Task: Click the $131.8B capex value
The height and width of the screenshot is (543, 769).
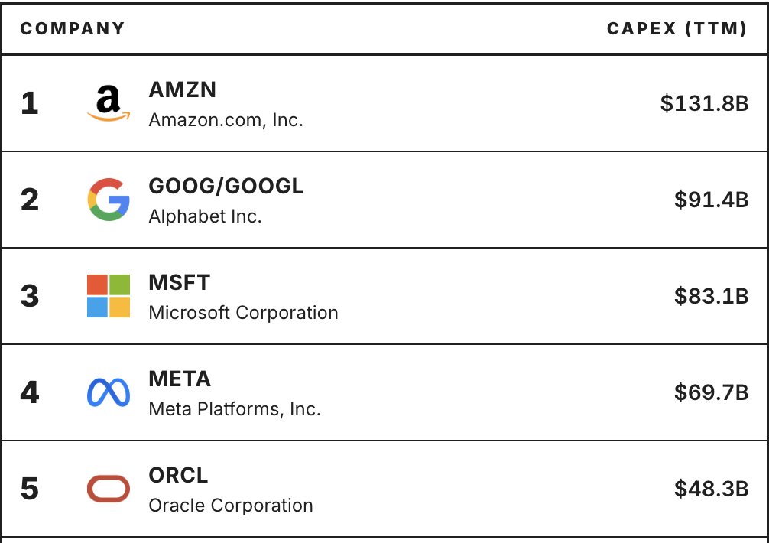Action: (x=704, y=104)
